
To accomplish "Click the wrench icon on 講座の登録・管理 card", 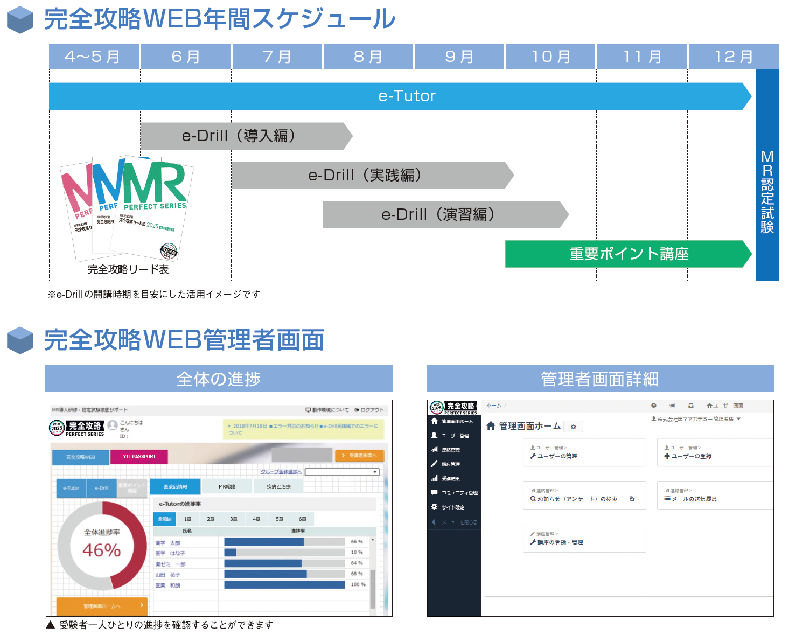I will point(533,542).
